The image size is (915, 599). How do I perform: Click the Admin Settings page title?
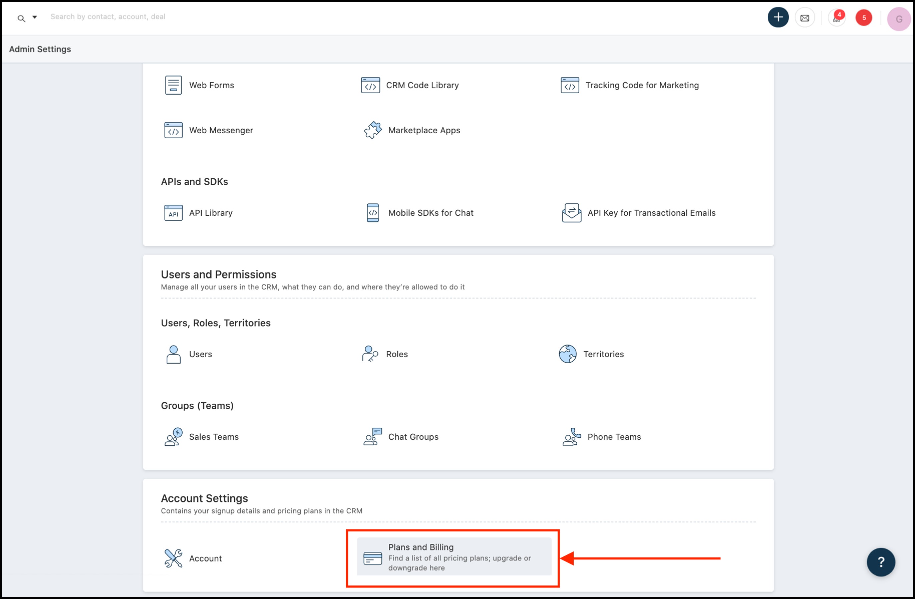click(x=40, y=49)
